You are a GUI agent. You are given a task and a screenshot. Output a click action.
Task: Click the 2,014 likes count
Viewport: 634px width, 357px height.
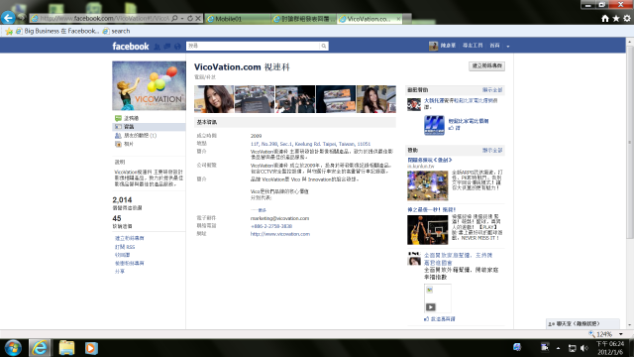coord(122,200)
